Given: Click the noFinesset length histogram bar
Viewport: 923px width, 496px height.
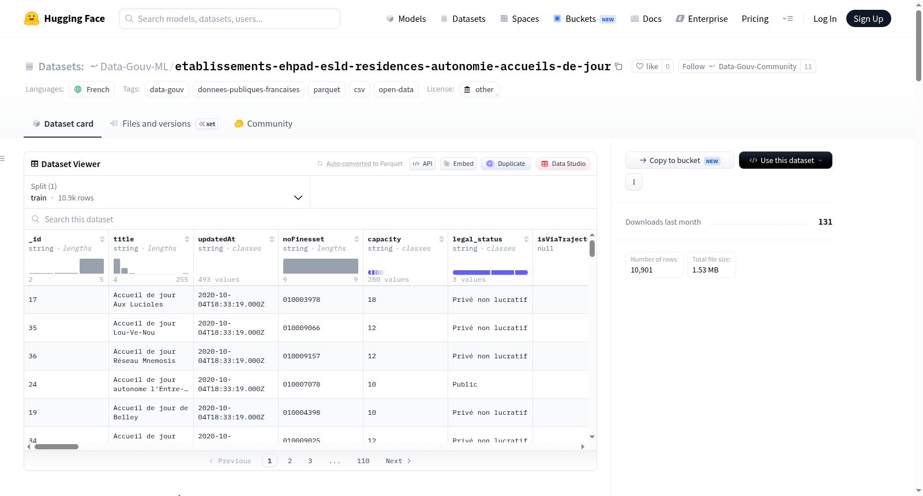Looking at the screenshot, I should (320, 266).
